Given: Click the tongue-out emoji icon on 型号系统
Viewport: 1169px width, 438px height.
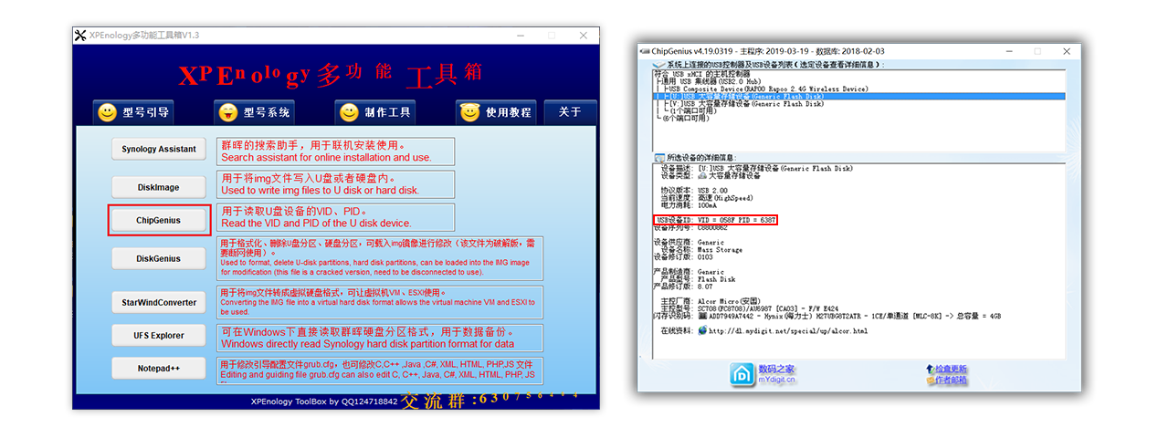Looking at the screenshot, I should point(228,113).
